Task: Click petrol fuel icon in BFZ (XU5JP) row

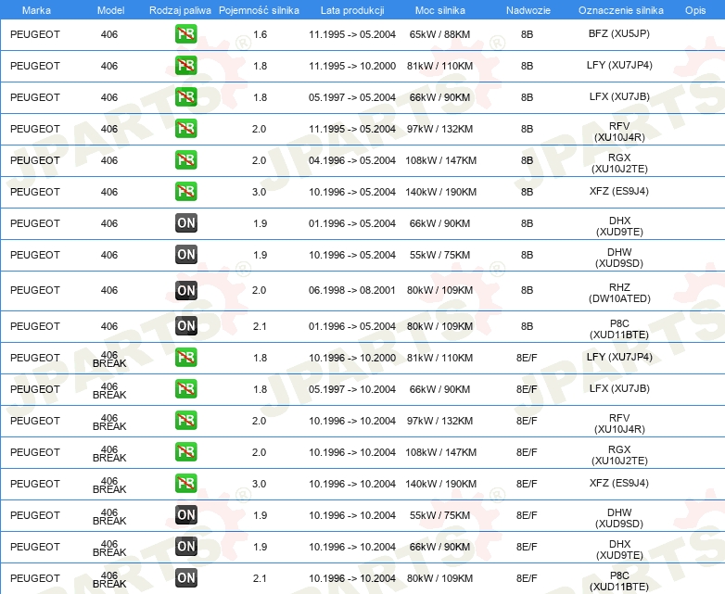Action: coord(185,33)
